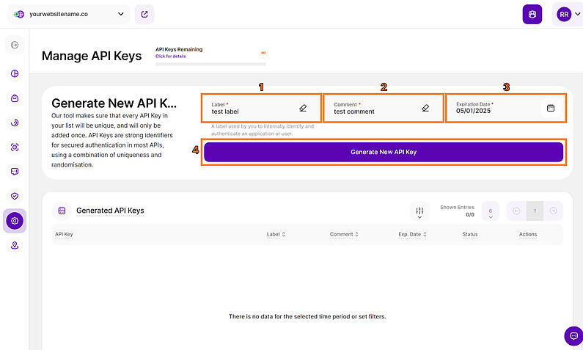Image resolution: width=583 pixels, height=350 pixels.
Task: Clear the Comment field with eraser icon
Action: pyautogui.click(x=425, y=108)
